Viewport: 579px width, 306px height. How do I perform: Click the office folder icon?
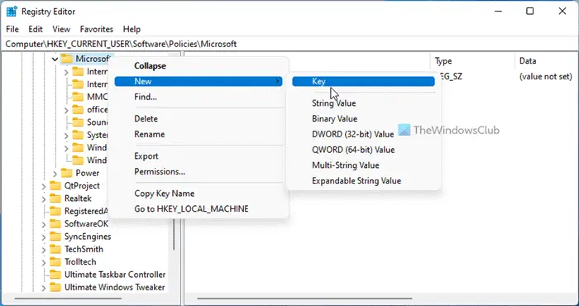(78, 110)
